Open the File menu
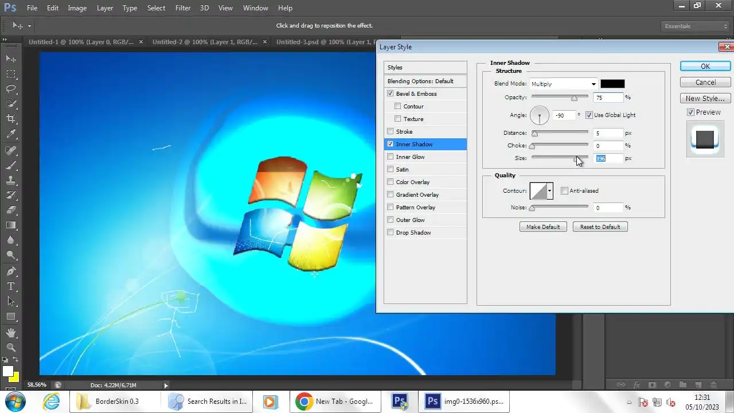This screenshot has height=413, width=734. pyautogui.click(x=32, y=8)
